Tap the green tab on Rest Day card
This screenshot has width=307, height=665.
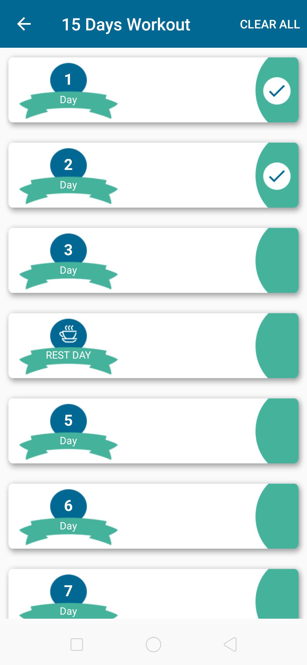(x=277, y=346)
